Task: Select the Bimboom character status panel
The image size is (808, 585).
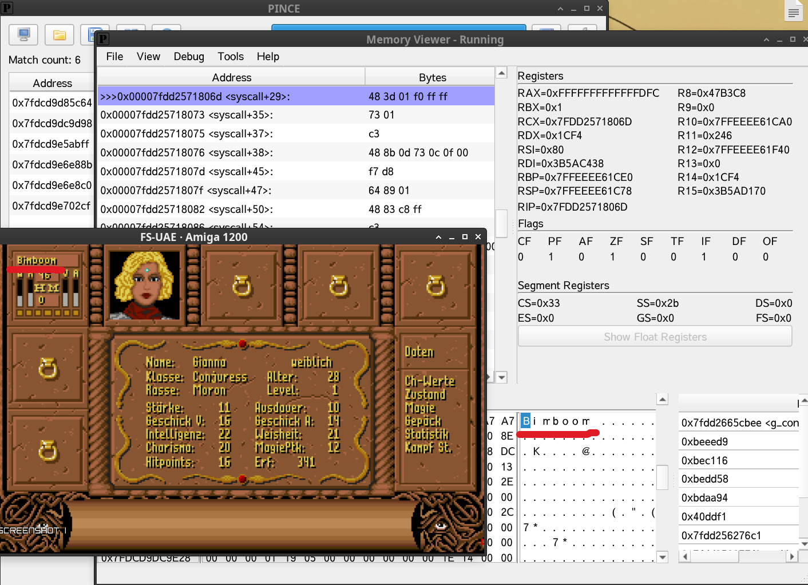Action: (48, 285)
